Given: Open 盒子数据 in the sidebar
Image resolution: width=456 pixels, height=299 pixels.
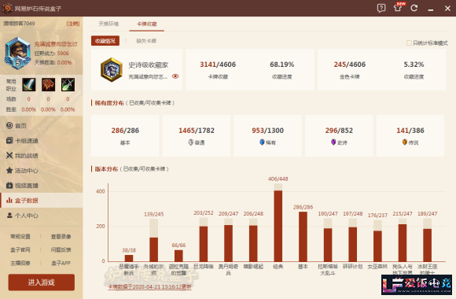Looking at the screenshot, I should pyautogui.click(x=42, y=201).
